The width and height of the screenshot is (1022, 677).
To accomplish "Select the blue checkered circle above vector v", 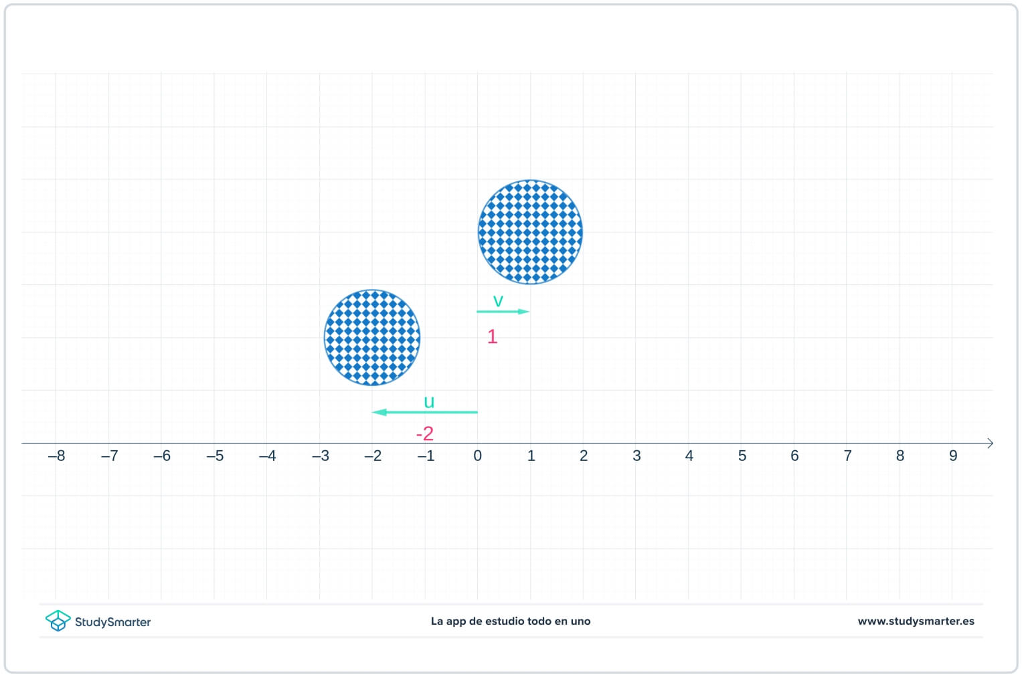I will pos(530,231).
